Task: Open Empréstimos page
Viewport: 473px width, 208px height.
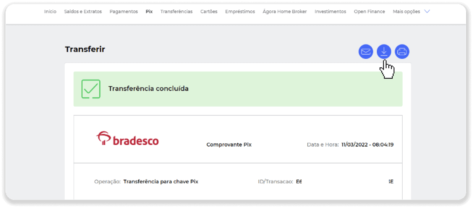Action: point(240,12)
